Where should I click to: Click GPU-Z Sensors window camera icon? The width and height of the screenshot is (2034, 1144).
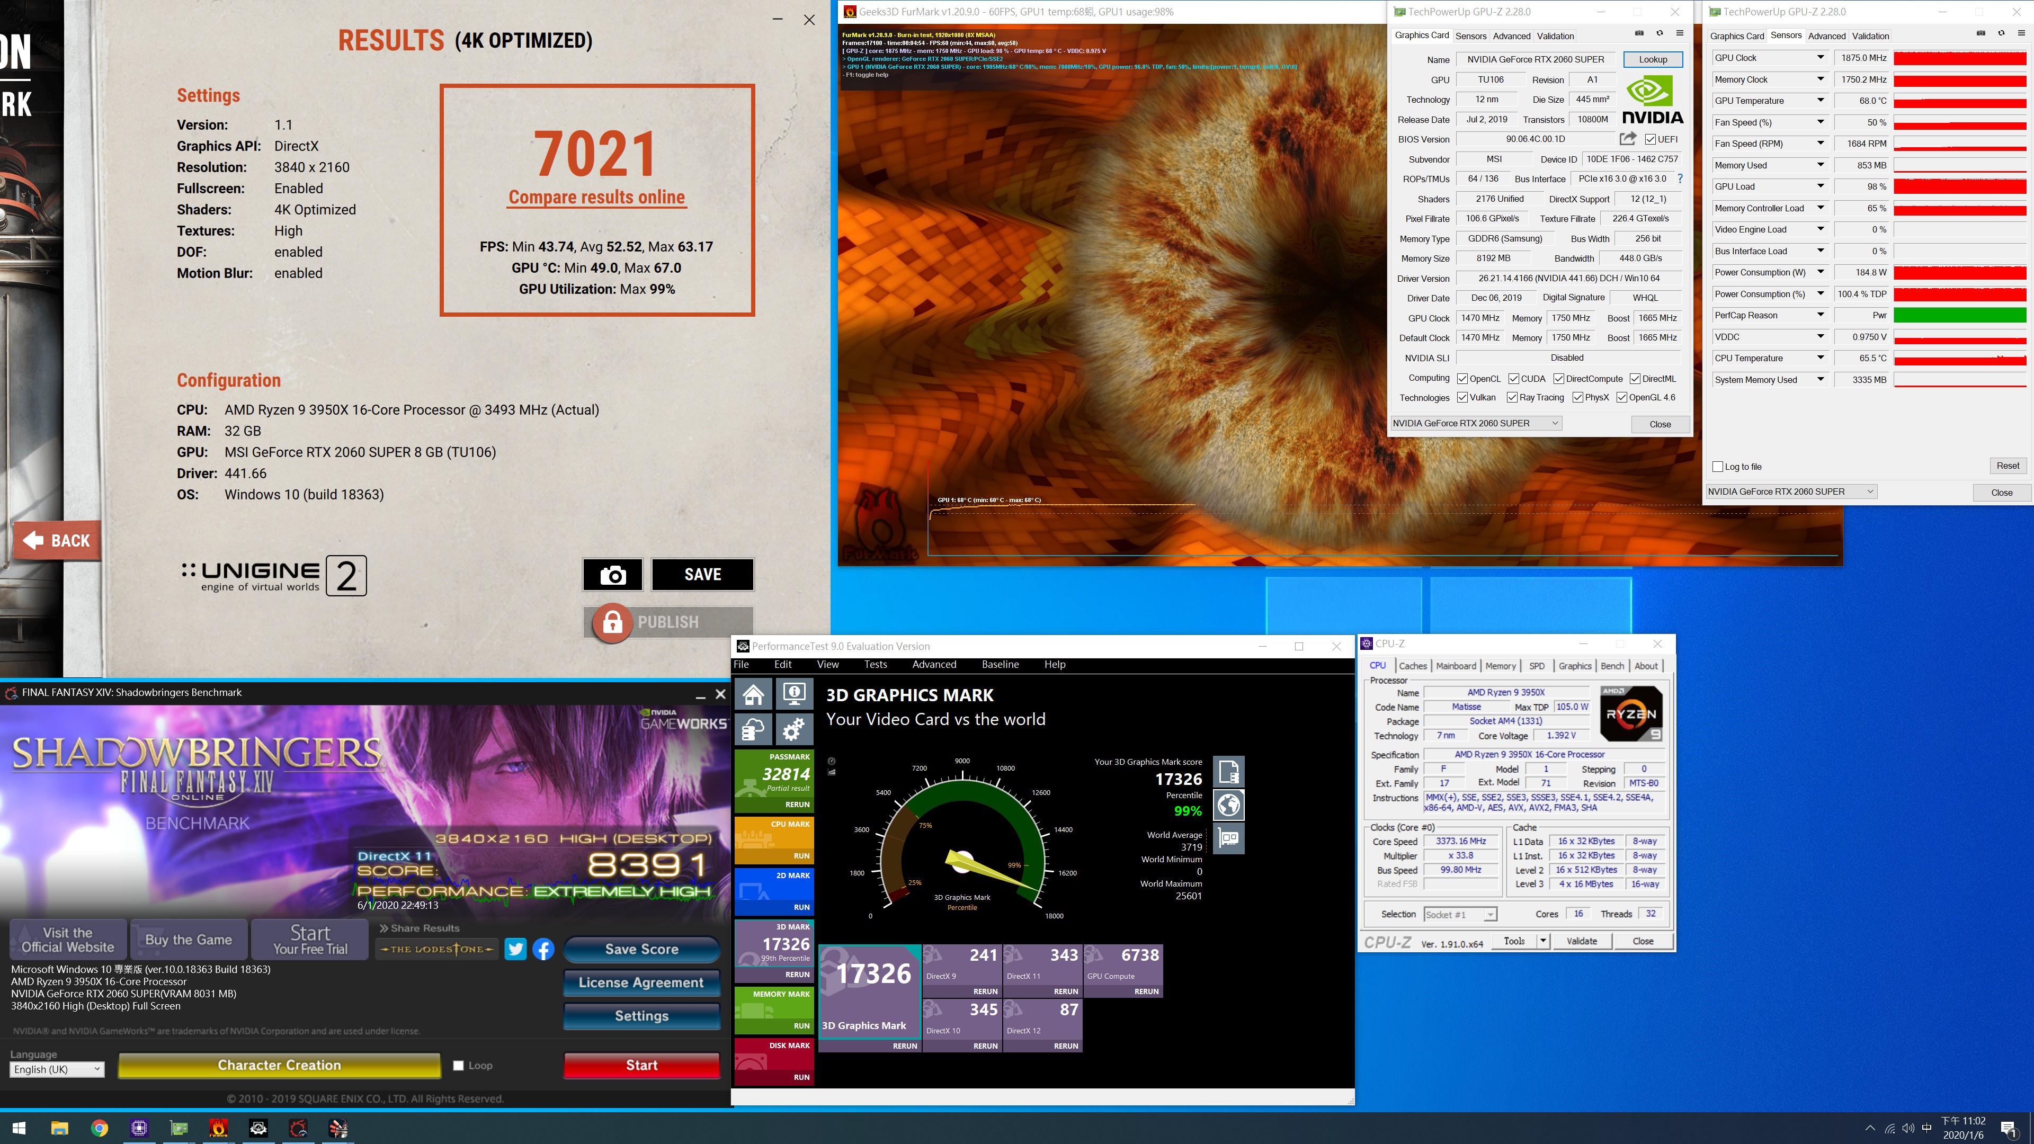(x=1981, y=33)
